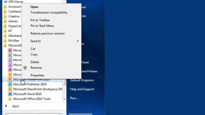
Task: Choose Pin to Start Menu
Action: pyautogui.click(x=42, y=26)
